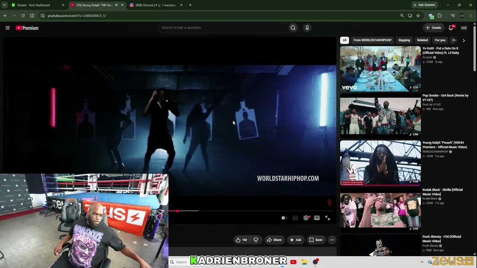Click the Share button
Screen dimensions: 477x268
coord(274,240)
